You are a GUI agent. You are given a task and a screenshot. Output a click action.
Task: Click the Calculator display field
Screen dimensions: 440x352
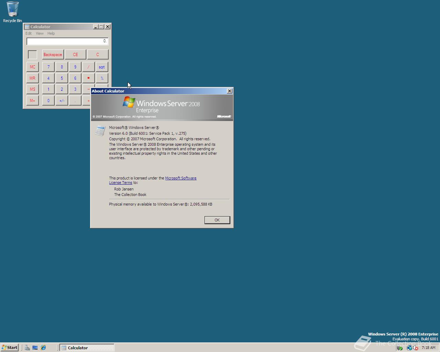click(67, 41)
